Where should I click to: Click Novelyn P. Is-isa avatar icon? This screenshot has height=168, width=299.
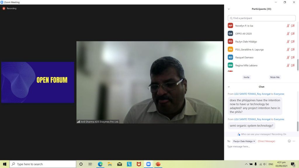click(x=230, y=26)
